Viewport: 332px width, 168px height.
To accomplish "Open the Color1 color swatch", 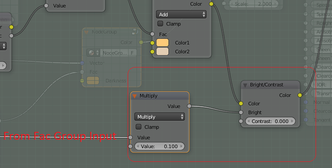I will (x=162, y=43).
